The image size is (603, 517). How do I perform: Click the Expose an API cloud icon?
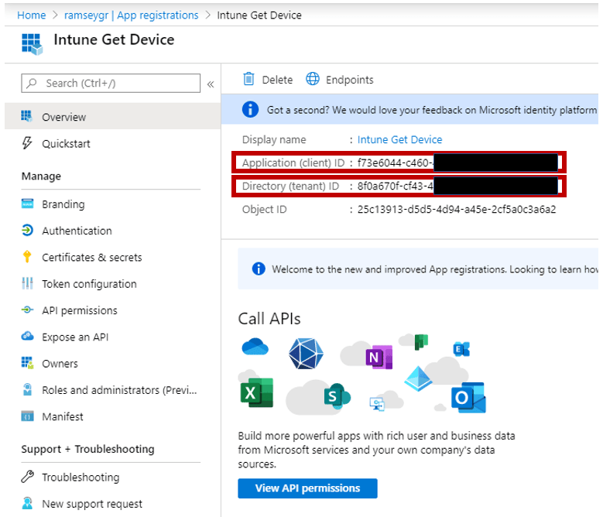(28, 337)
